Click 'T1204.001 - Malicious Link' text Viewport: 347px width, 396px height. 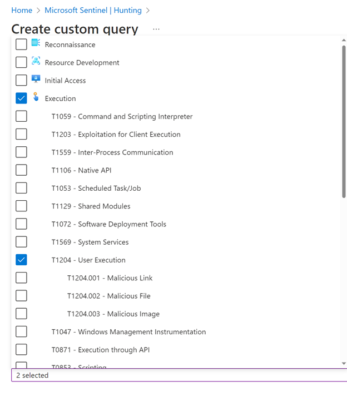pos(110,278)
